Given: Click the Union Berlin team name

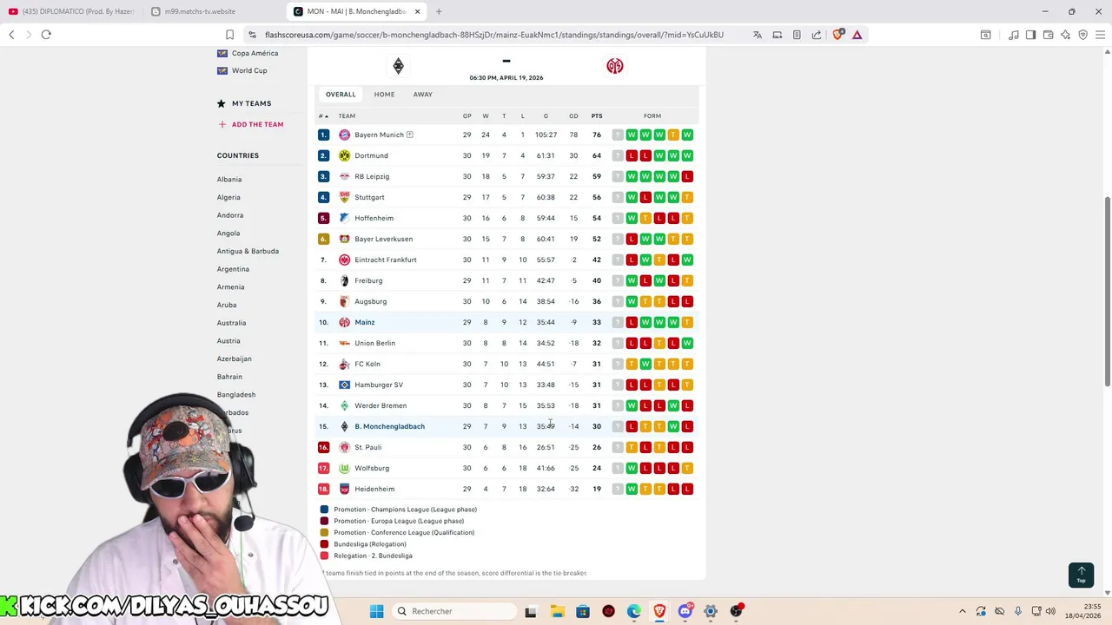Looking at the screenshot, I should pyautogui.click(x=374, y=343).
